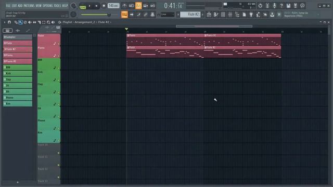The width and height of the screenshot is (333, 187).
Task: Select Flute #2 in the pattern picker
Action: click(x=18, y=49)
